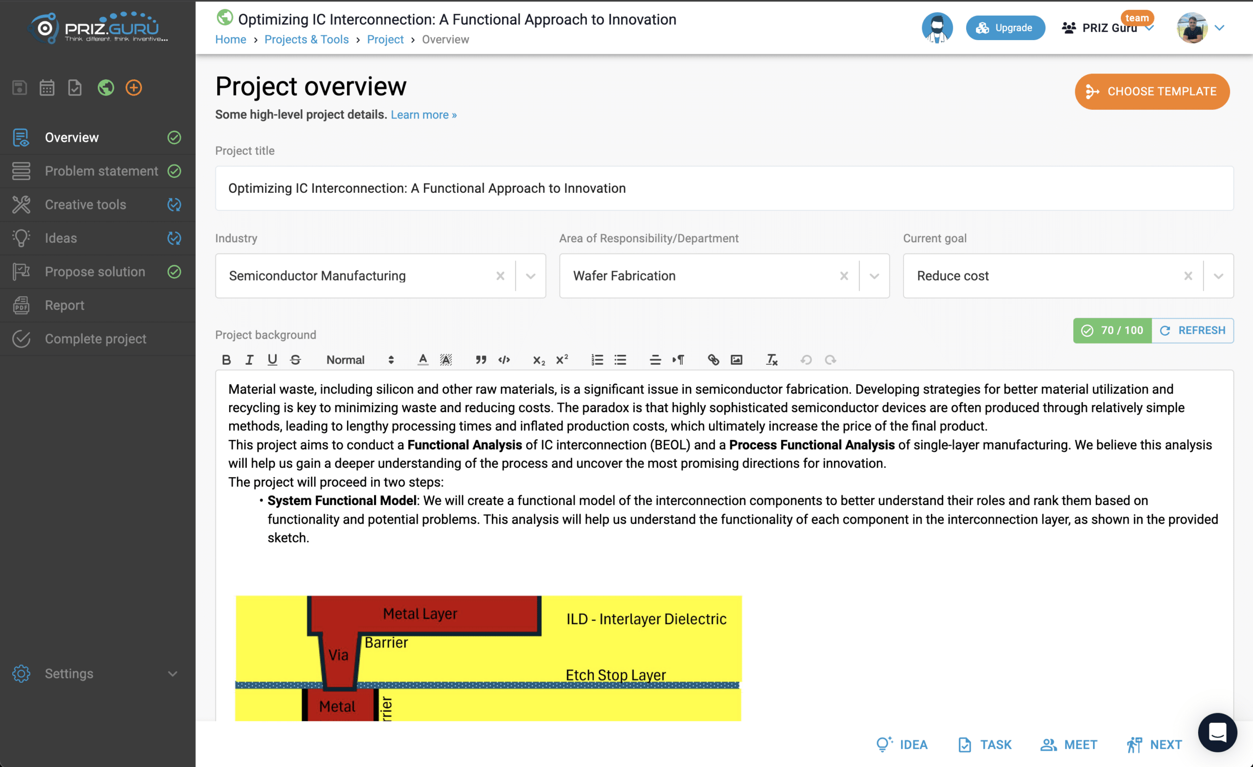This screenshot has width=1253, height=767.
Task: Toggle italic formatting in text editor
Action: [x=250, y=359]
